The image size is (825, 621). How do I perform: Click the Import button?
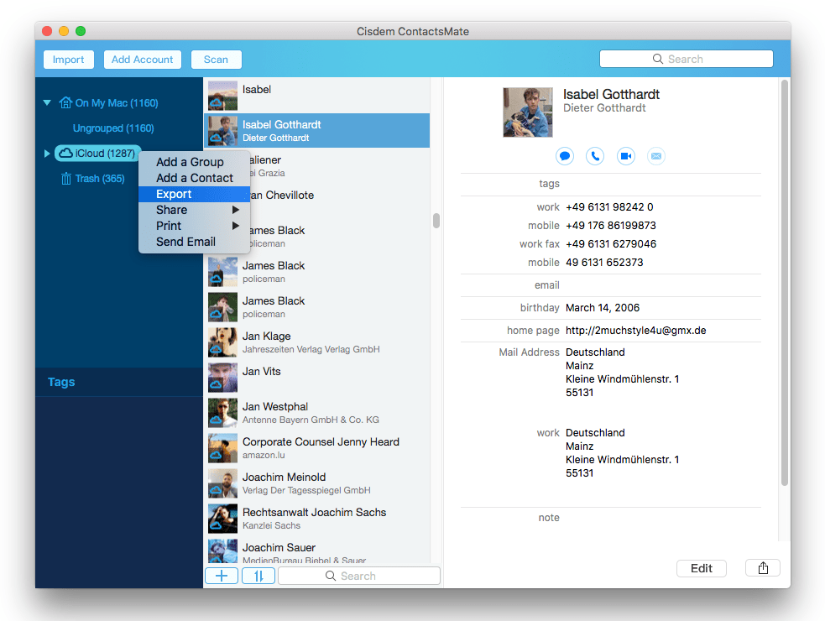[x=68, y=60]
